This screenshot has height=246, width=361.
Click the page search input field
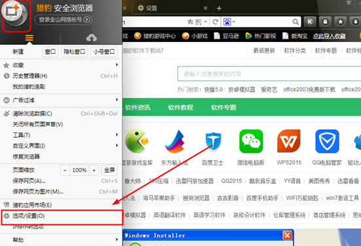point(269,73)
